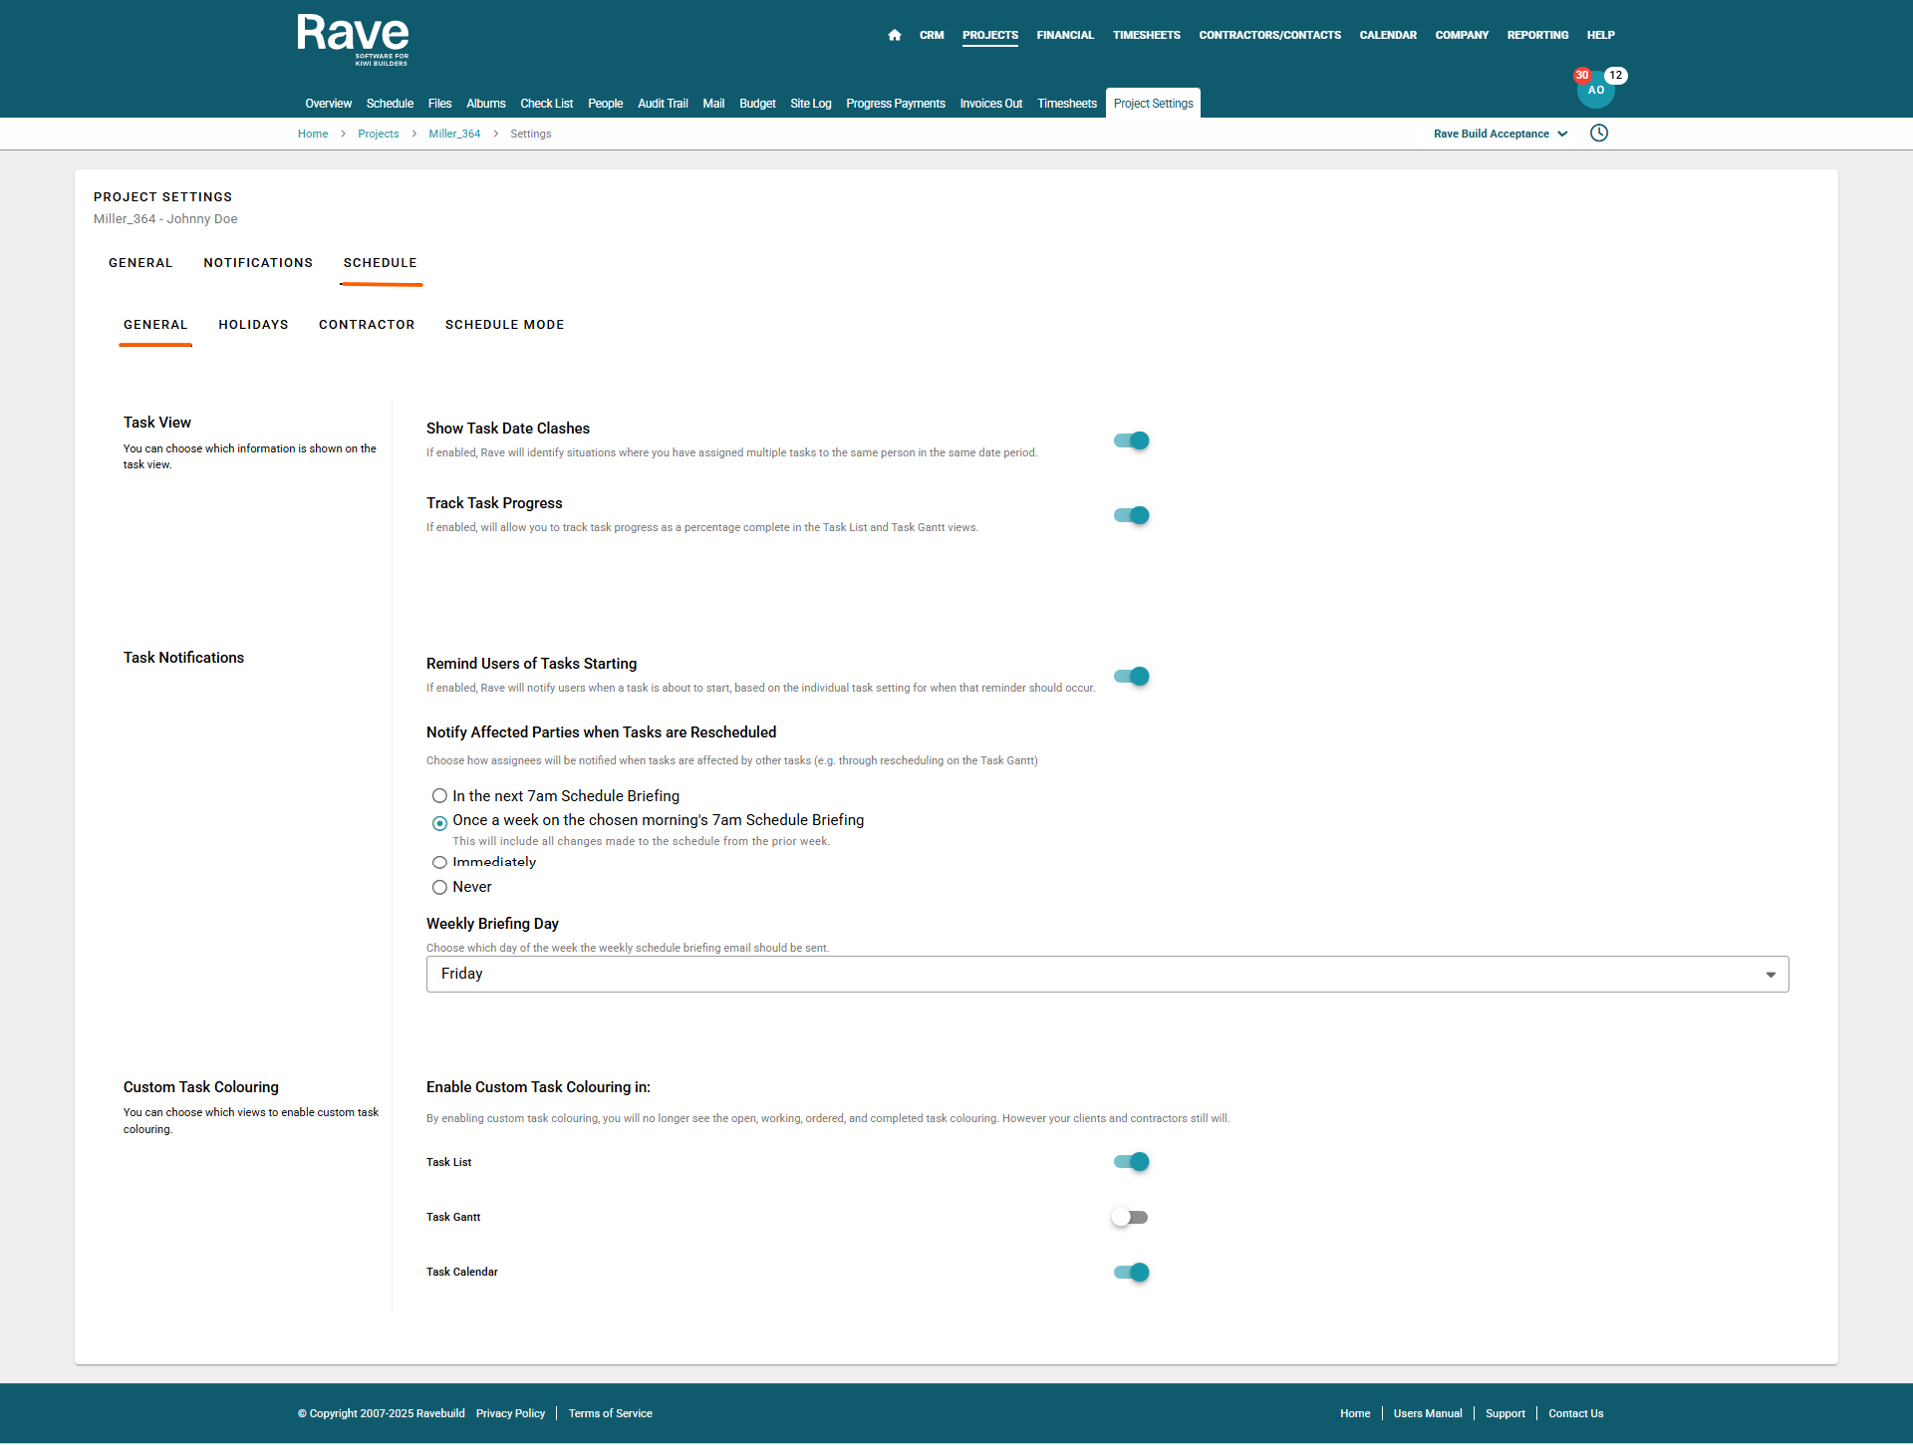Open the clock history icon
This screenshot has height=1445, width=1913.
pyautogui.click(x=1598, y=134)
